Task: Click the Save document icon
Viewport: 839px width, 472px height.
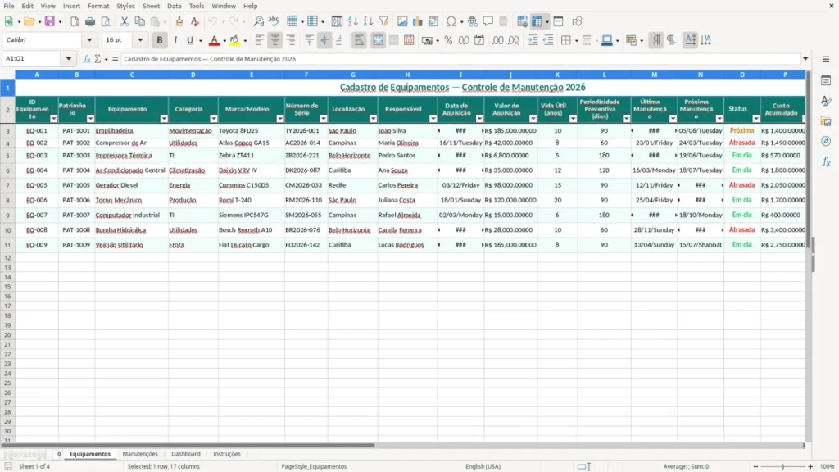Action: 50,21
